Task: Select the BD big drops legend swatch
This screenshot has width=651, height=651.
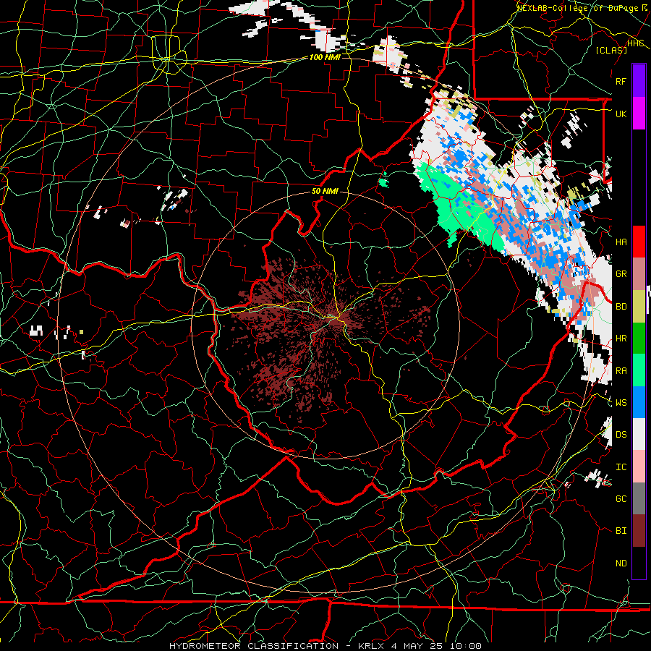Action: pos(639,307)
